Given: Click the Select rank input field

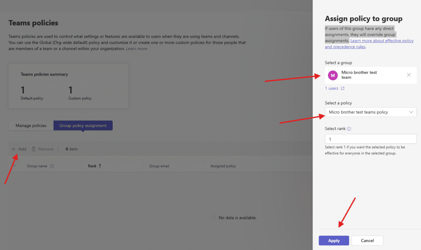Looking at the screenshot, I should click(x=370, y=139).
